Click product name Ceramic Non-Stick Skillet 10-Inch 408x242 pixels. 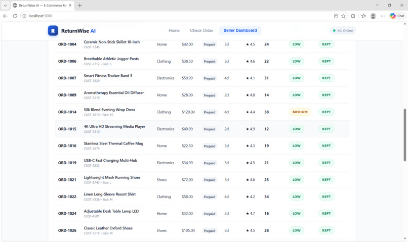[112, 42]
